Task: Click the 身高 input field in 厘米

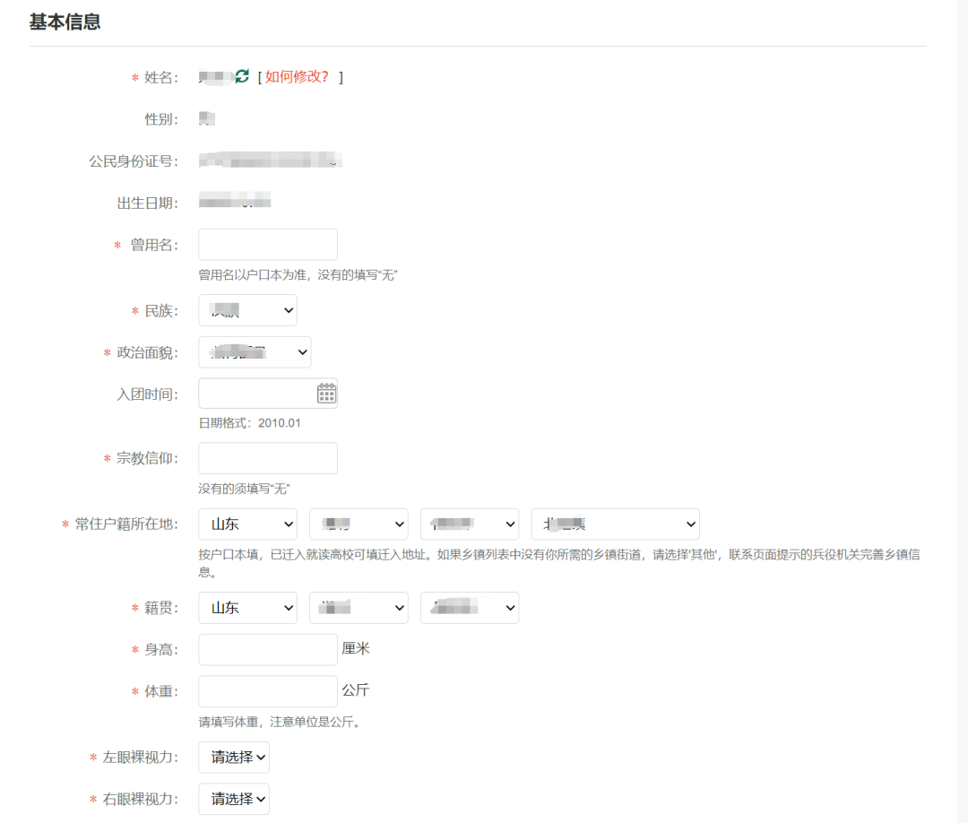Action: 267,650
